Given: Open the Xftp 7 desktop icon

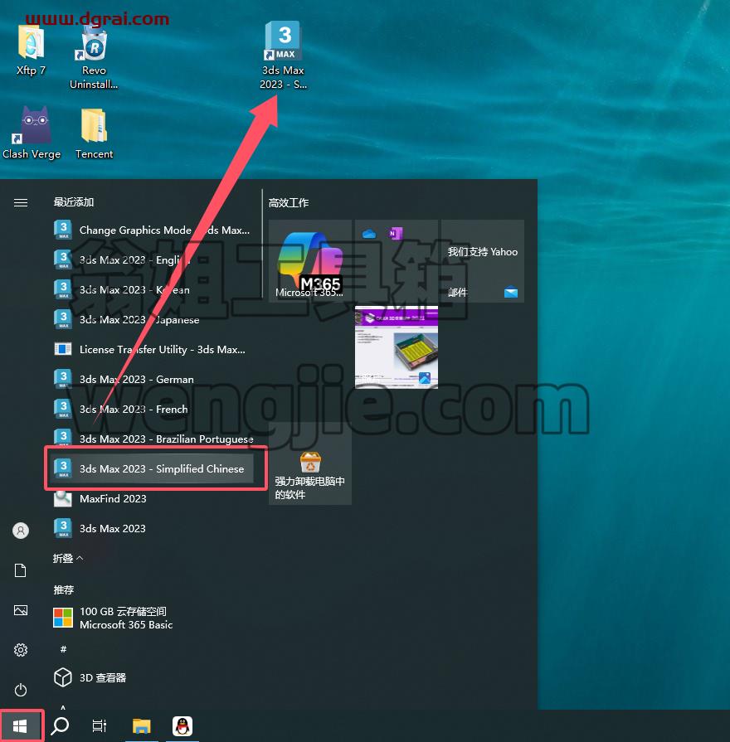Looking at the screenshot, I should 31,51.
